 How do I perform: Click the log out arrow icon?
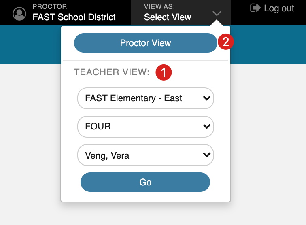coord(255,8)
